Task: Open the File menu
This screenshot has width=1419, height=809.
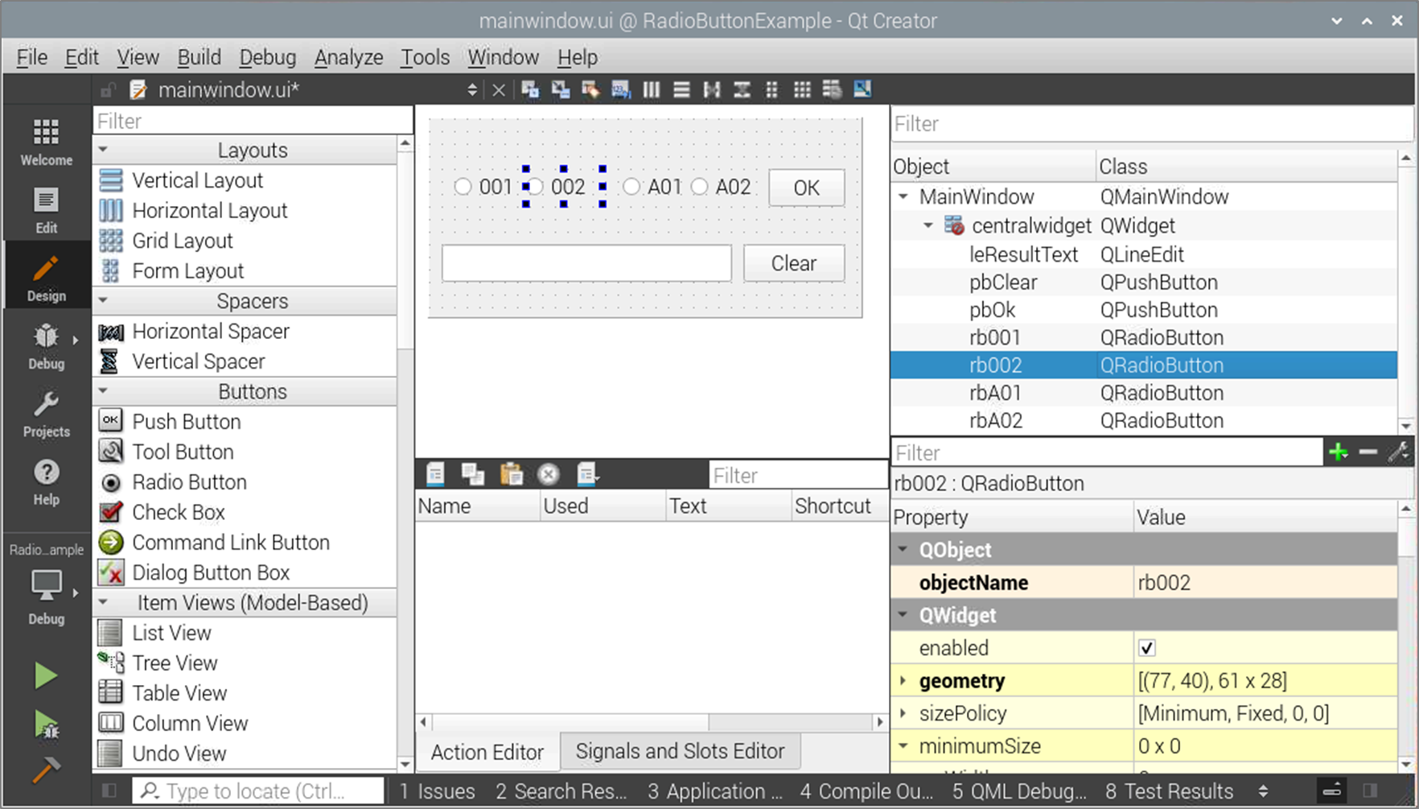Action: coord(32,57)
